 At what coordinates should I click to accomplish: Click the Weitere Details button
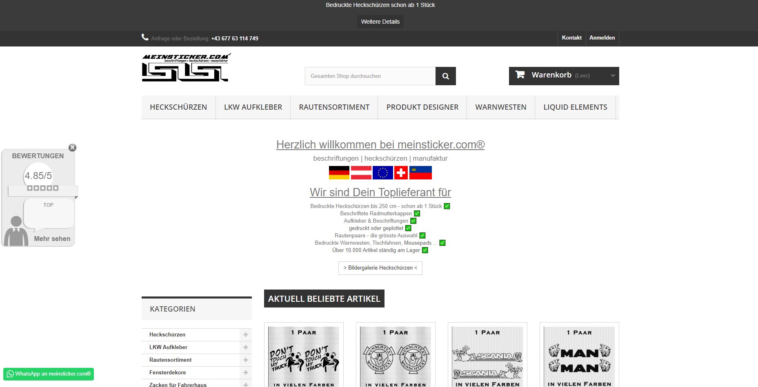pyautogui.click(x=380, y=22)
